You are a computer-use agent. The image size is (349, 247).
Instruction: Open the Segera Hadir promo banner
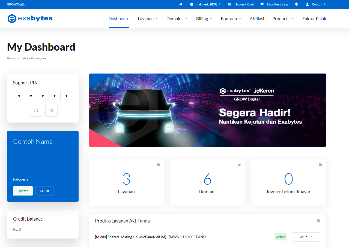[208, 110]
